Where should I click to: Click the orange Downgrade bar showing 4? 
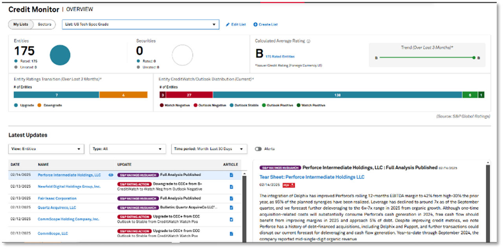123,95
